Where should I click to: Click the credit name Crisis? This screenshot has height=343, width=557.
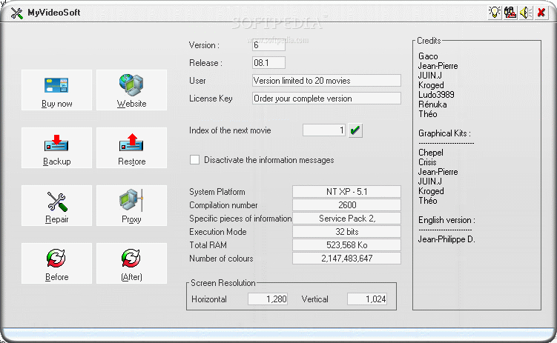[427, 162]
